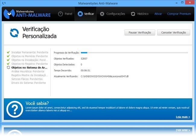The width and height of the screenshot is (196, 136).
Task: Click the green check beside Objetos na Memória
Action: (8, 56)
